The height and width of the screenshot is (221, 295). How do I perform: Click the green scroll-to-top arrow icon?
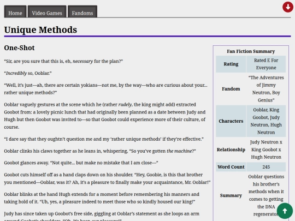pyautogui.click(x=285, y=211)
